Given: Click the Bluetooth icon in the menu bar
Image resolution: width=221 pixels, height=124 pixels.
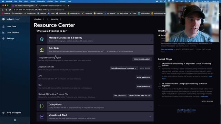Looking at the screenshot, I should [190, 1].
